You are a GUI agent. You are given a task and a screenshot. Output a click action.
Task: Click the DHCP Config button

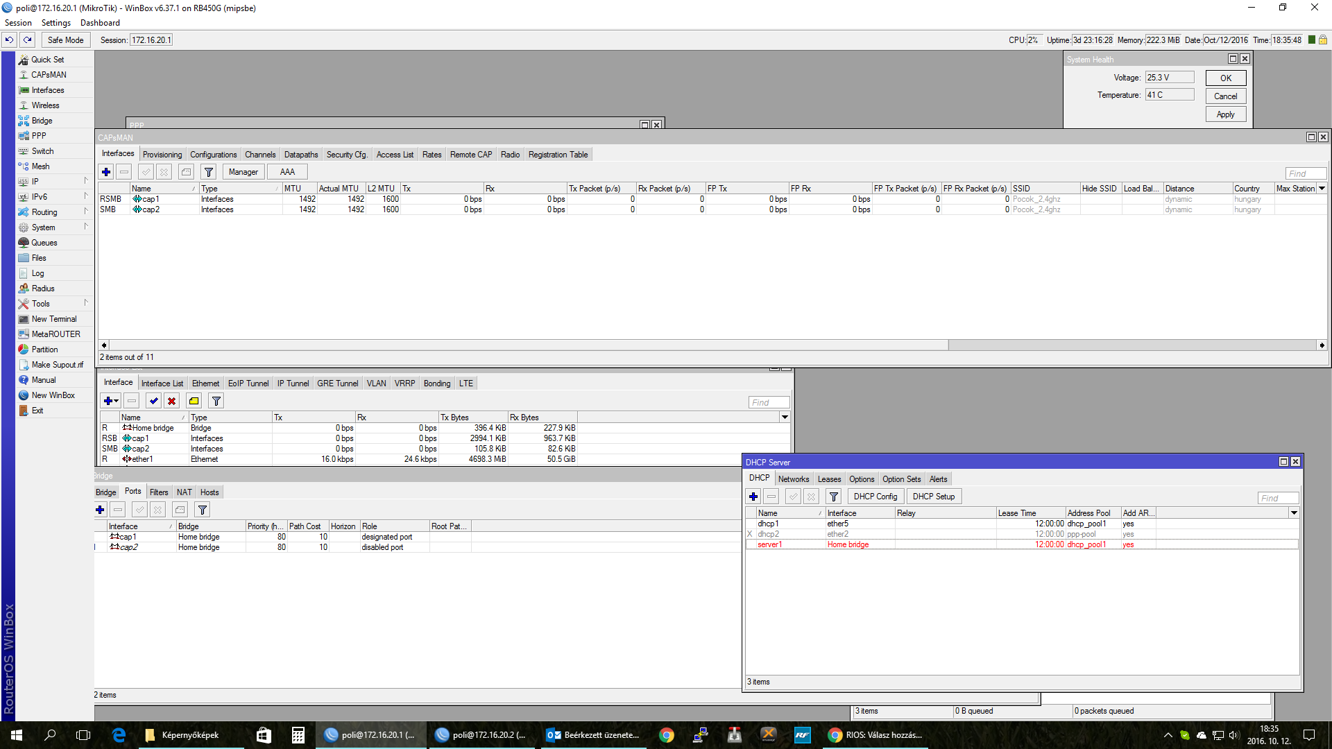point(876,497)
